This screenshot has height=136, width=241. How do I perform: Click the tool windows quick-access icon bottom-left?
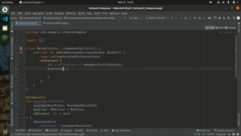pyautogui.click(x=12, y=134)
